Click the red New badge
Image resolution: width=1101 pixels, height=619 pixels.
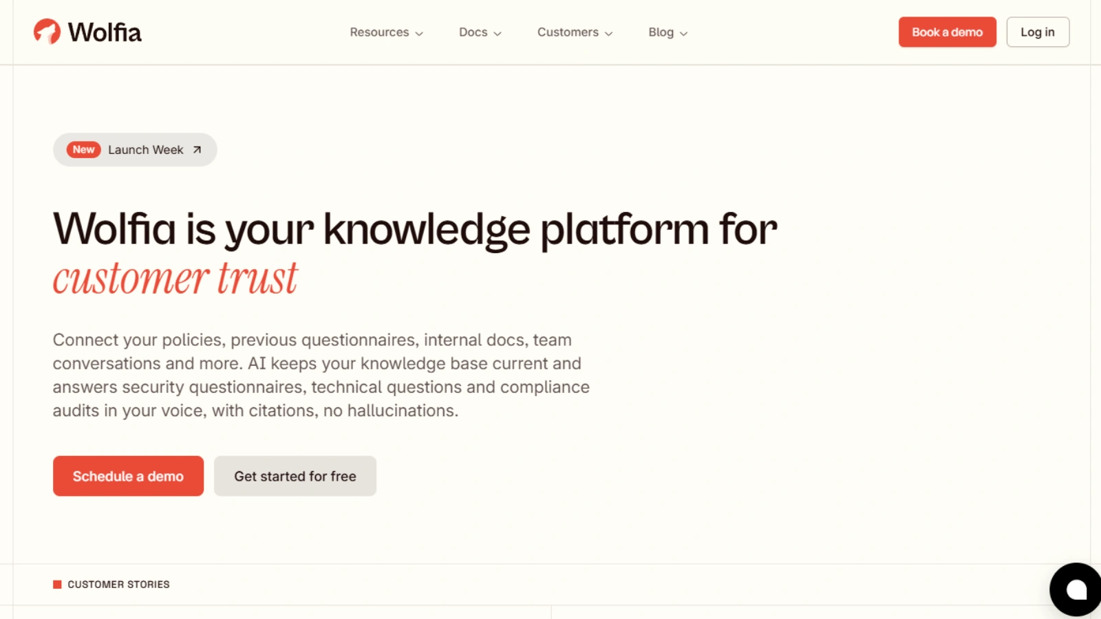84,150
